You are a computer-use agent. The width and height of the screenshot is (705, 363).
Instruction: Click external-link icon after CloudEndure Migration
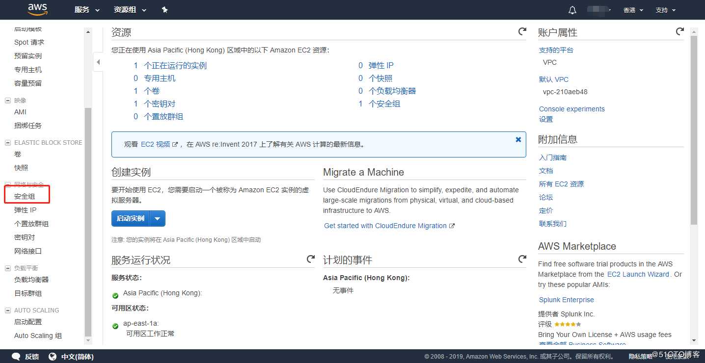click(x=452, y=226)
